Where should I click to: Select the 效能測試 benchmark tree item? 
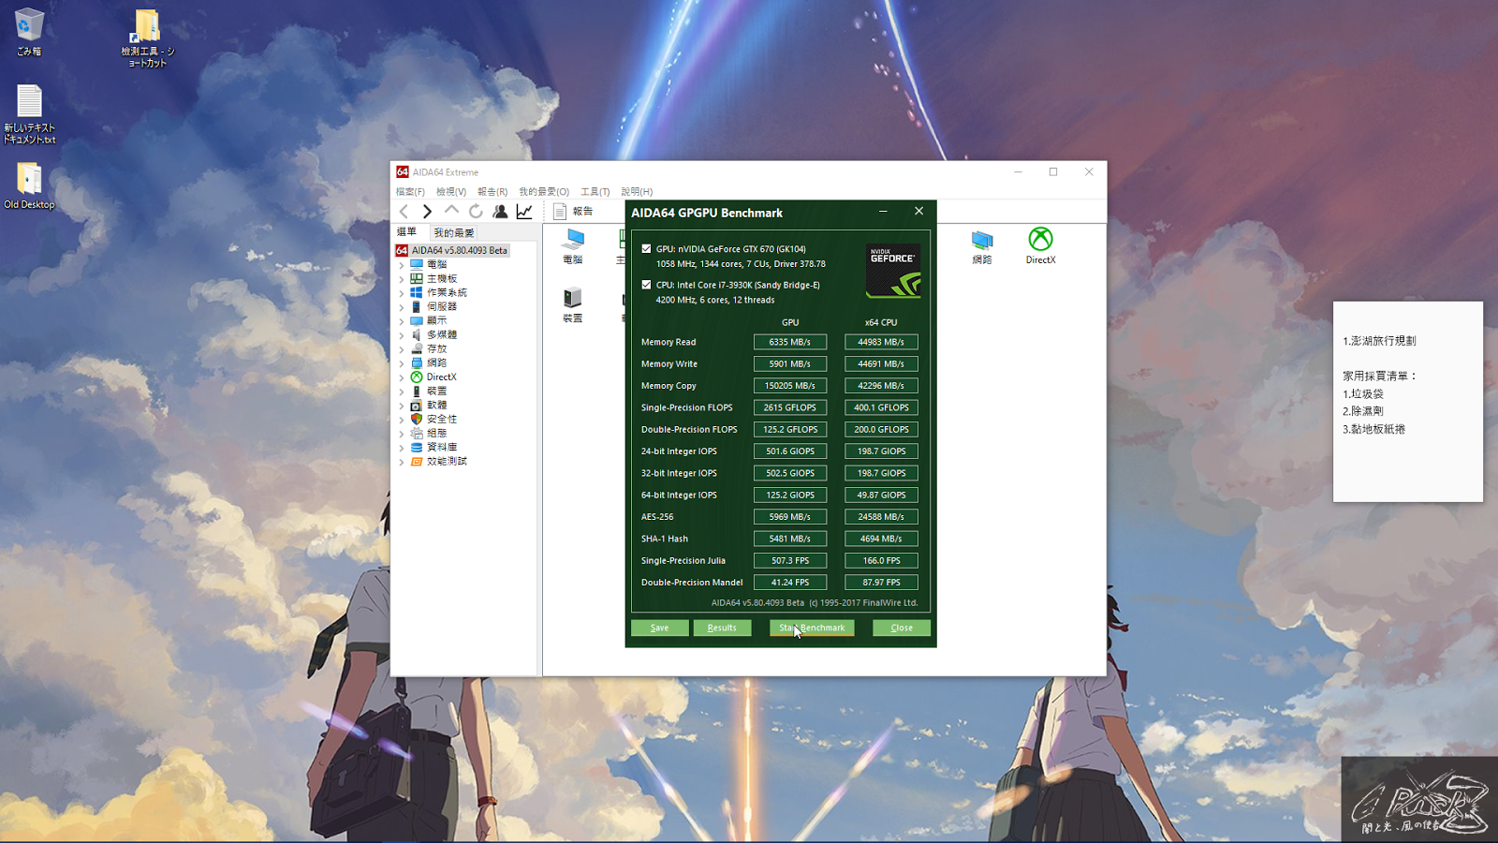[447, 461]
